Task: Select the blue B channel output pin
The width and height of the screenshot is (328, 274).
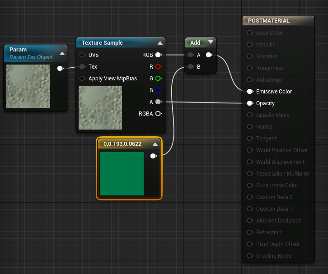Action: tap(158, 90)
